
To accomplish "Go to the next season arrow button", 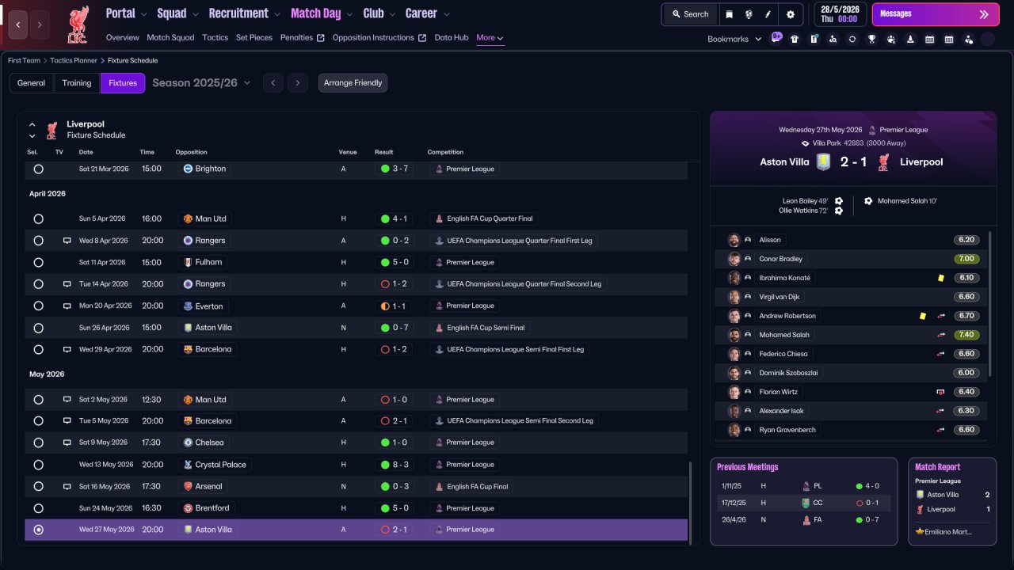I will point(298,83).
